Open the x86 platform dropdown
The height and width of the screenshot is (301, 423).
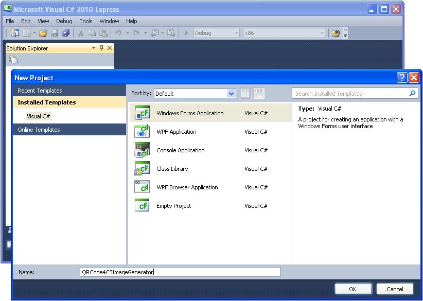284,33
